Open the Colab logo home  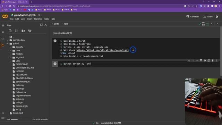click(x=5, y=16)
